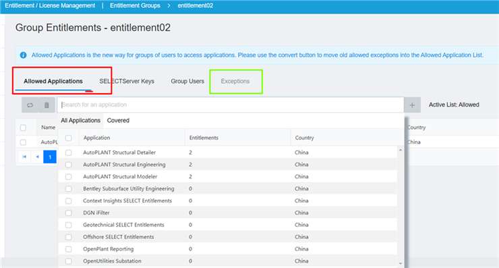Screen dimensions: 499x268
Task: Click OpenUtilities Substation row text
Action: point(112,261)
